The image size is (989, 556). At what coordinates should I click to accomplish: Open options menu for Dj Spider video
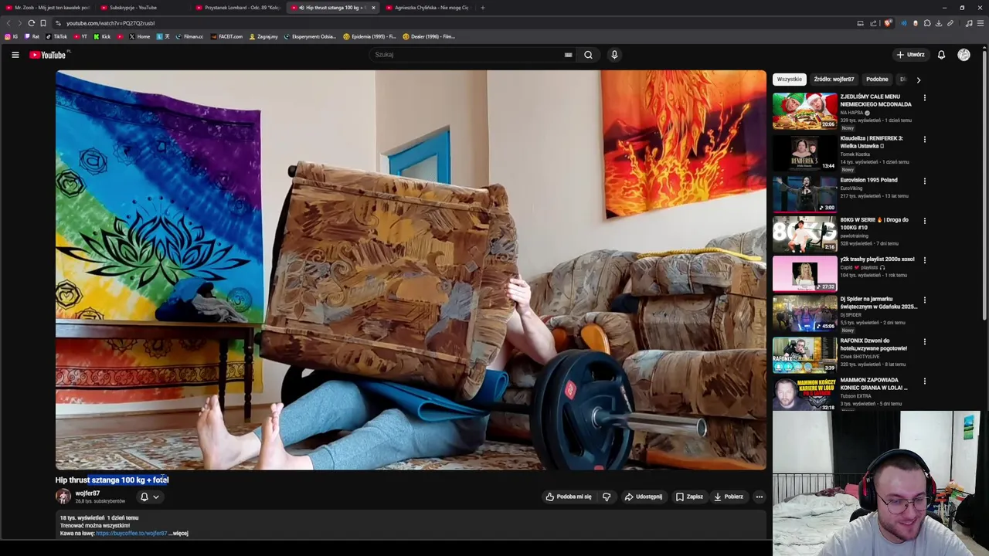click(924, 300)
